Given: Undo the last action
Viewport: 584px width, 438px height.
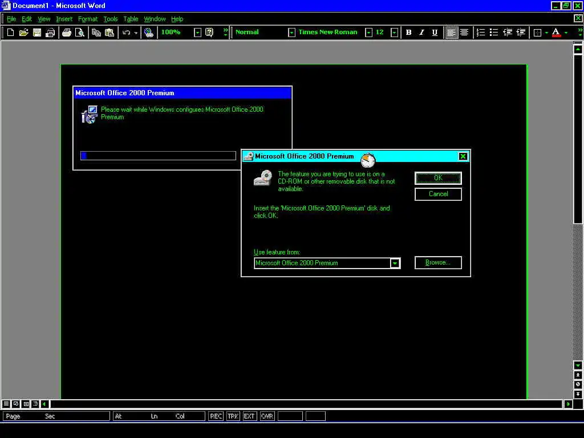Looking at the screenshot, I should [x=127, y=33].
